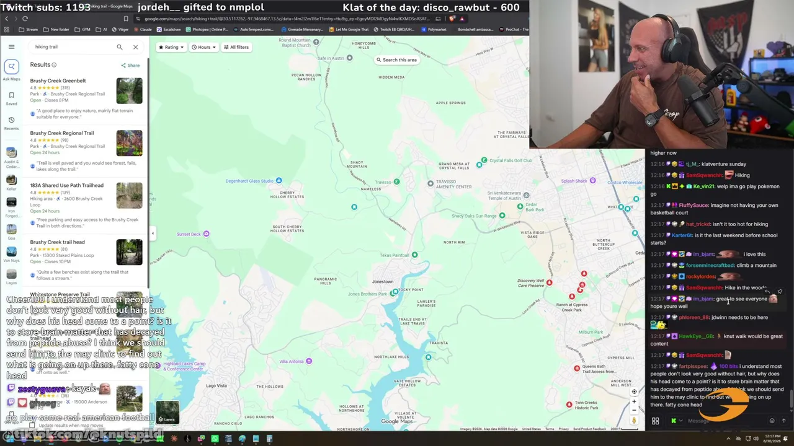794x446 pixels.
Task: Open the Claude bookmark
Action: coord(143,29)
